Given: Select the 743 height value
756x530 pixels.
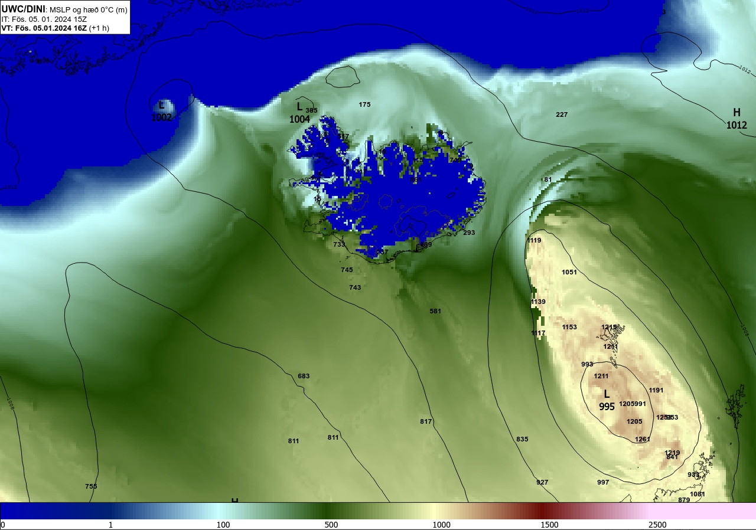Looking at the screenshot, I should (x=355, y=287).
